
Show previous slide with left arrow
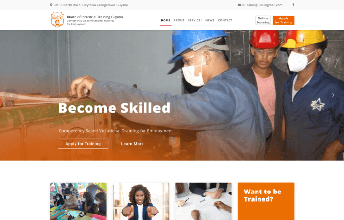11,95
